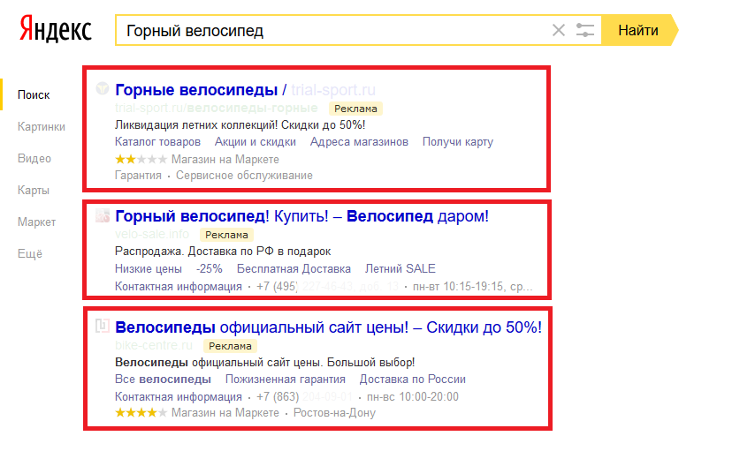Switch to the Видео tab
The height and width of the screenshot is (451, 740).
[34, 158]
